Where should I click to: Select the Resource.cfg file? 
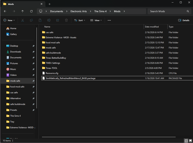point(52,73)
